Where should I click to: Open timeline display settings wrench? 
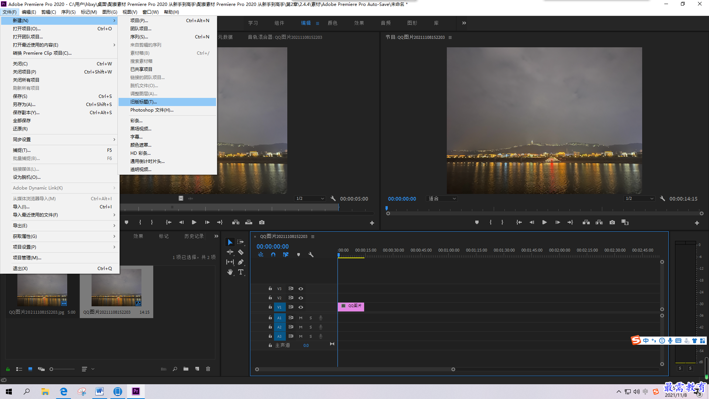click(x=311, y=255)
